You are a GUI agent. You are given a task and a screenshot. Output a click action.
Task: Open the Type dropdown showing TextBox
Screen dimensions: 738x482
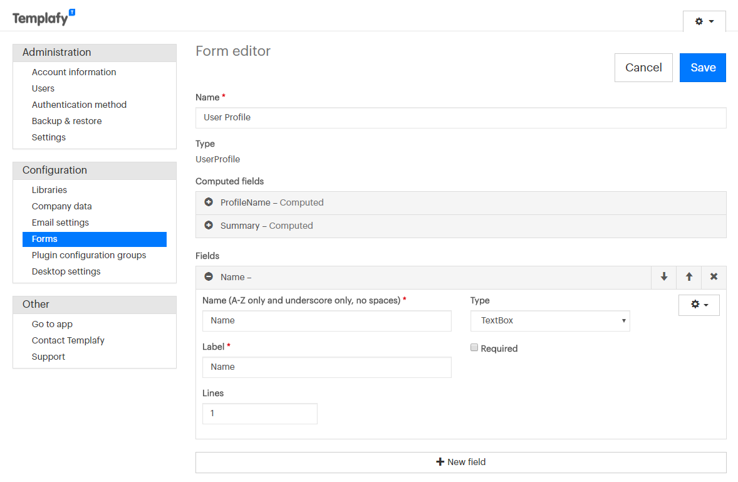pos(550,321)
